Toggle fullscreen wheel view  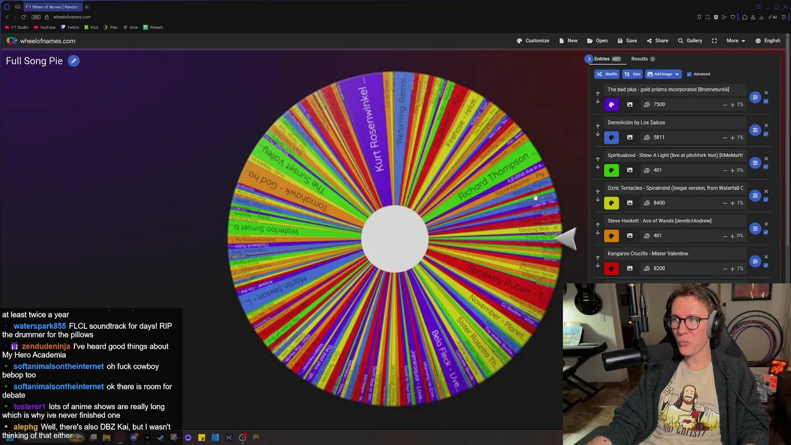click(x=714, y=41)
